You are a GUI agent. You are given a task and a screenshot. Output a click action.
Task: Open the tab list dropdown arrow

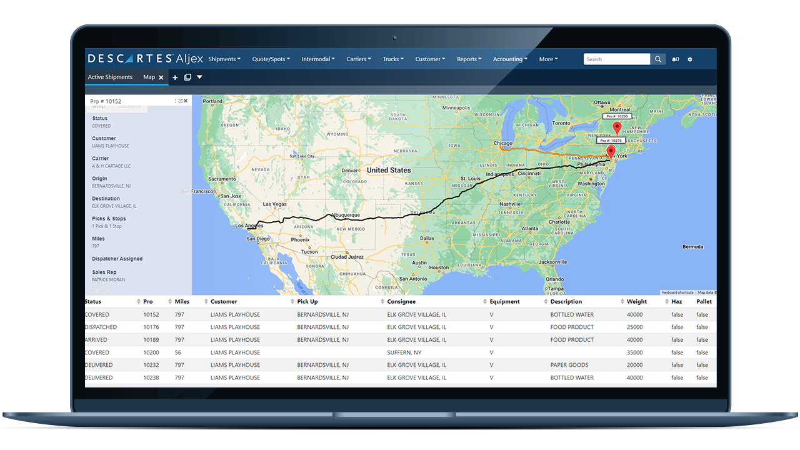pyautogui.click(x=199, y=77)
